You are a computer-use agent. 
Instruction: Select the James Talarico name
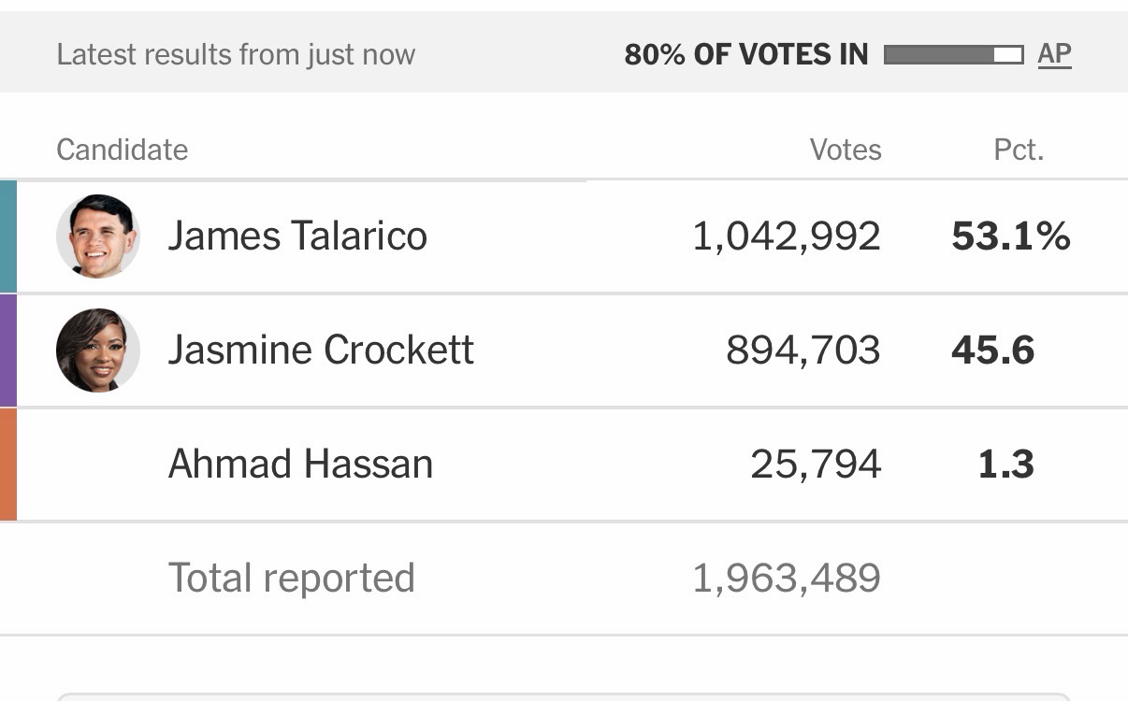[x=297, y=236]
